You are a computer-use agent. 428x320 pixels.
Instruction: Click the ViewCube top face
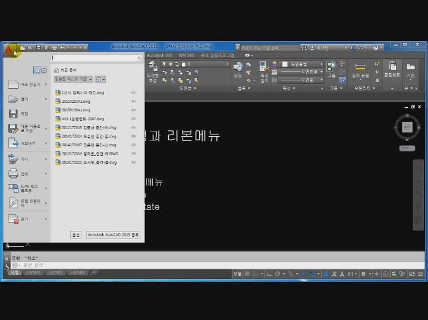[407, 127]
